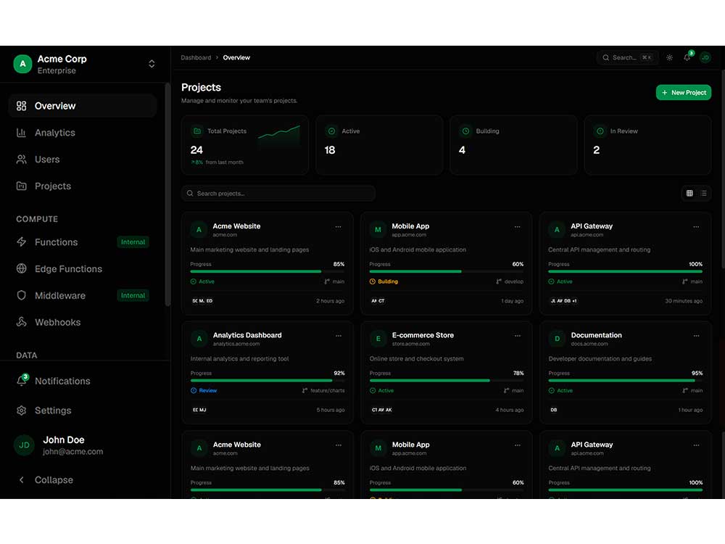
Task: Click the New Project button
Action: (x=684, y=93)
